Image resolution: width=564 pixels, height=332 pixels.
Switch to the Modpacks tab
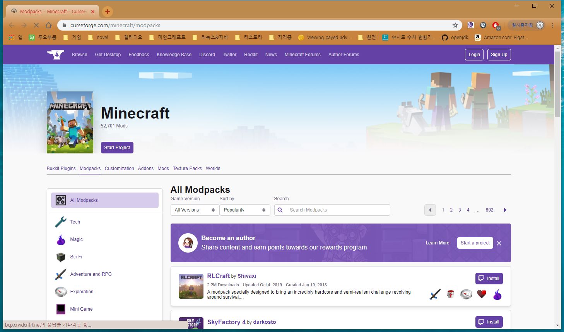90,169
